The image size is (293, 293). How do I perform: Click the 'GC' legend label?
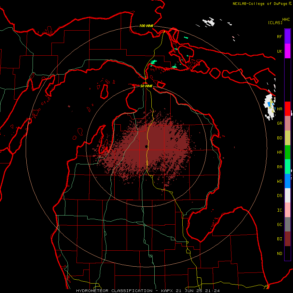pyautogui.click(x=279, y=225)
